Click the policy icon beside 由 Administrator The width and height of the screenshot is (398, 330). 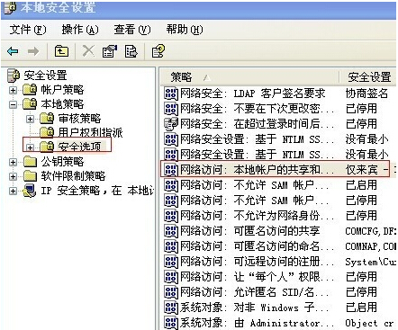point(171,323)
